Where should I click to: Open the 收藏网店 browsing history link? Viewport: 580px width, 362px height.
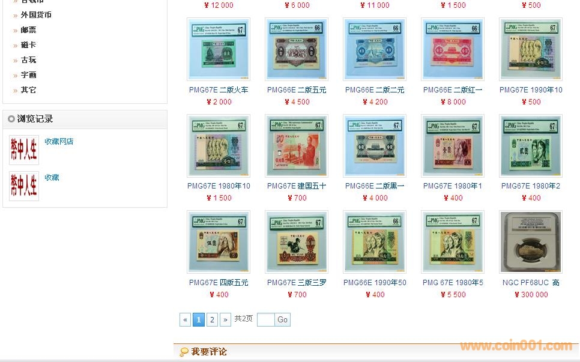[x=59, y=141]
